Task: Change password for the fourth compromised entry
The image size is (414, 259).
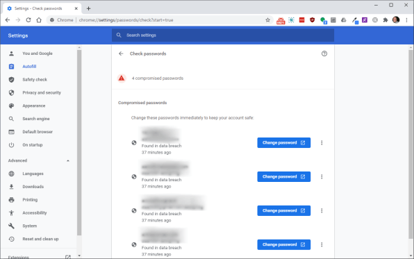Action: 284,244
